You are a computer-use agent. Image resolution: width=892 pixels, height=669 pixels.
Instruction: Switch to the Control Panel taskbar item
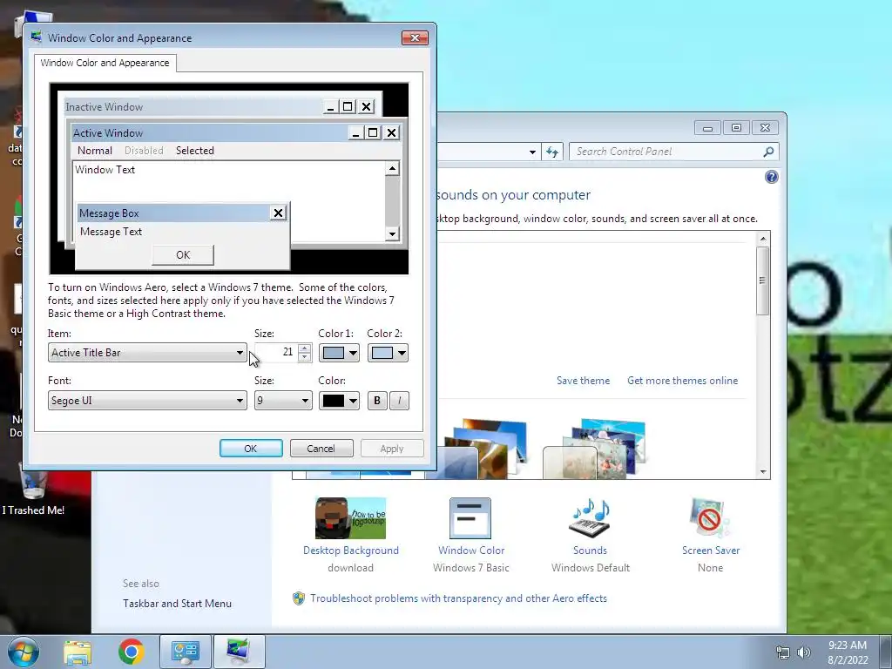186,652
